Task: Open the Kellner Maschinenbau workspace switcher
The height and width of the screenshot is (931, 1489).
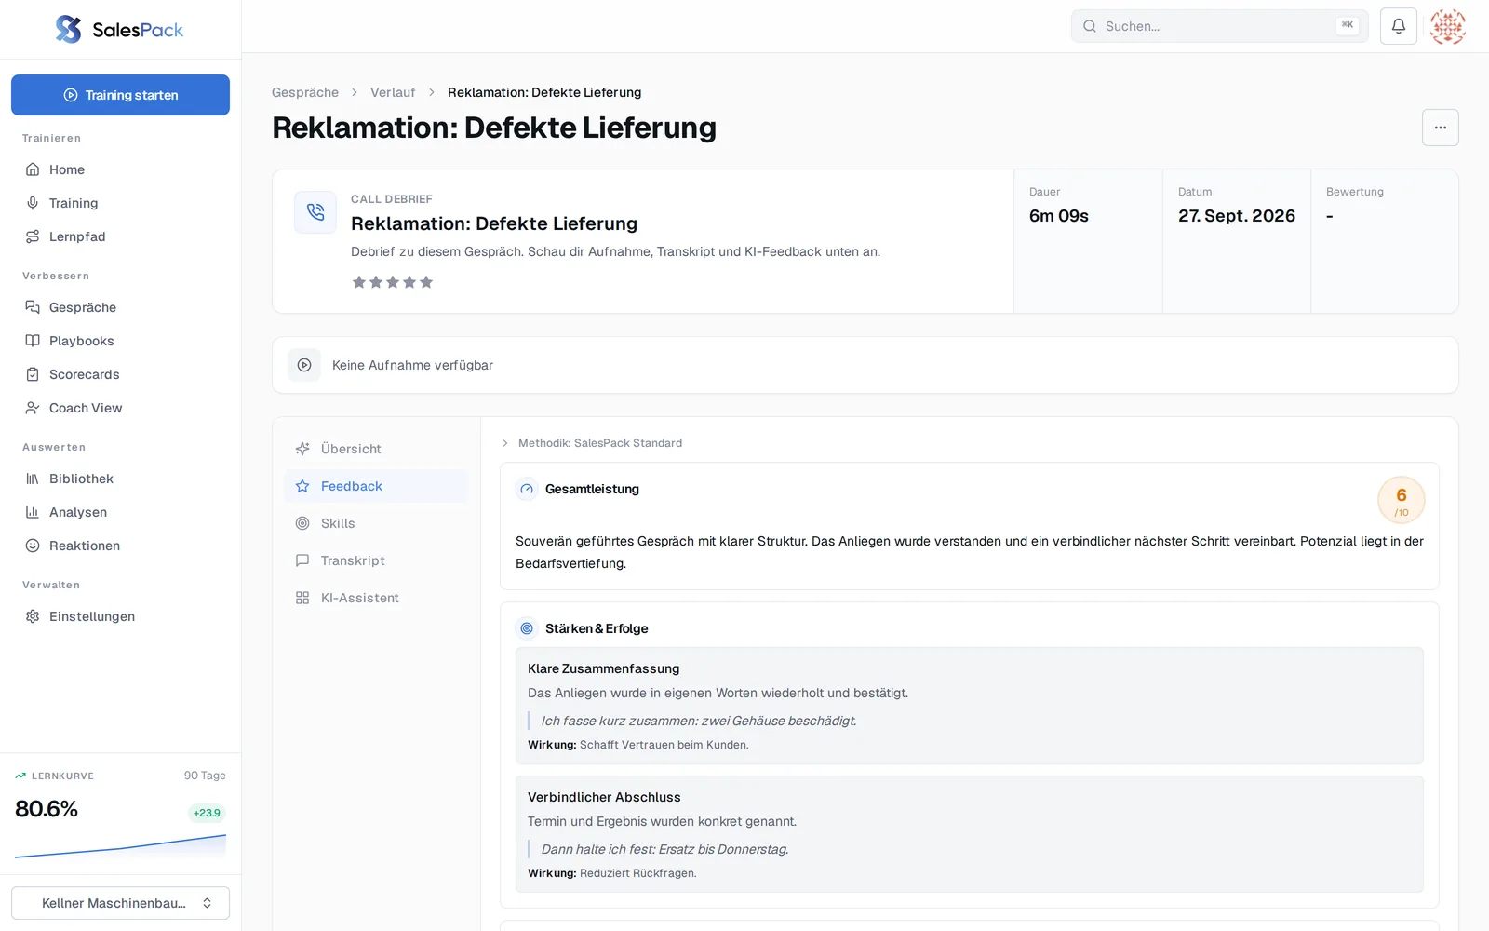Action: (120, 903)
